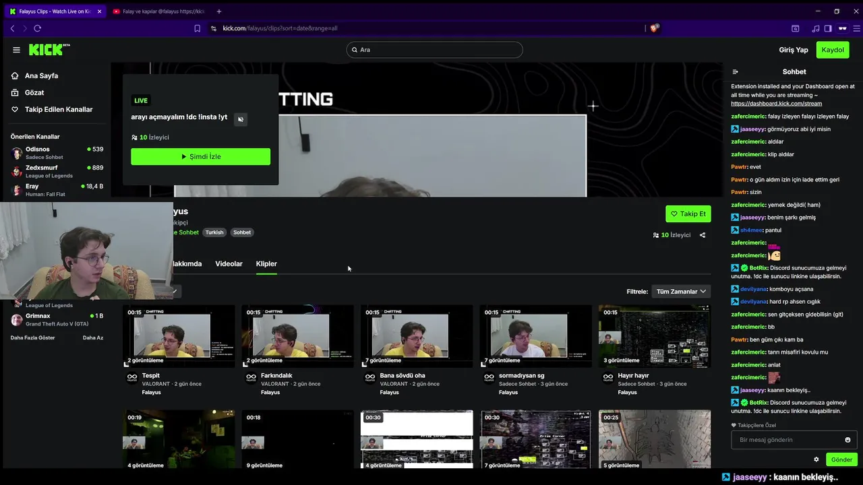The height and width of the screenshot is (485, 863).
Task: Open the 00:25 clip with 5 görüntüleme
Action: click(655, 440)
